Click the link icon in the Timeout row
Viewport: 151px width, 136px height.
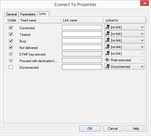point(107,34)
